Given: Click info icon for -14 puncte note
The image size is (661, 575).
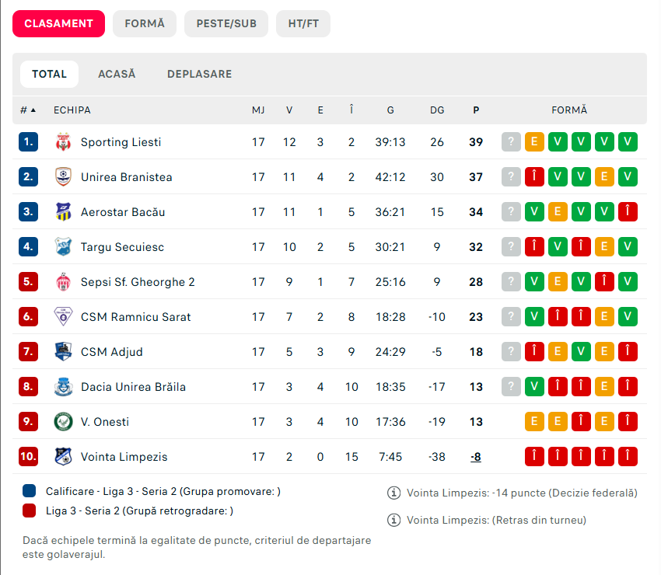Looking at the screenshot, I should (393, 493).
